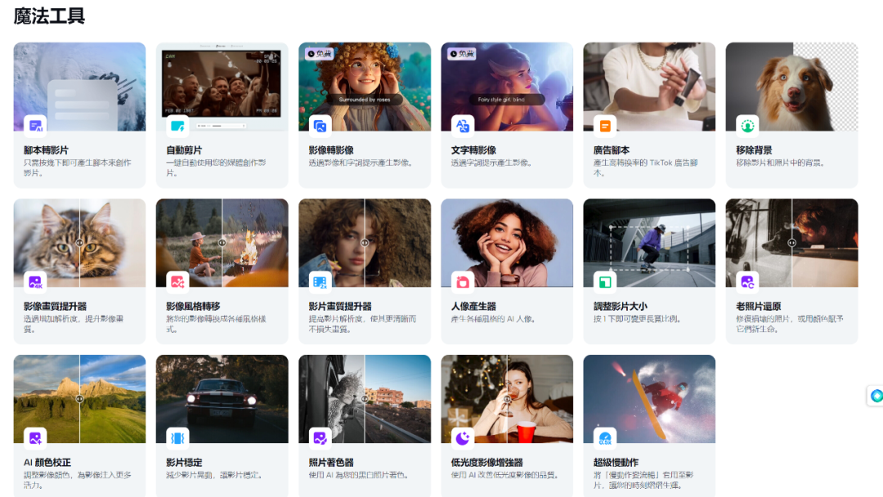Click the 免費 badge on 影像轉影像 card

point(320,53)
